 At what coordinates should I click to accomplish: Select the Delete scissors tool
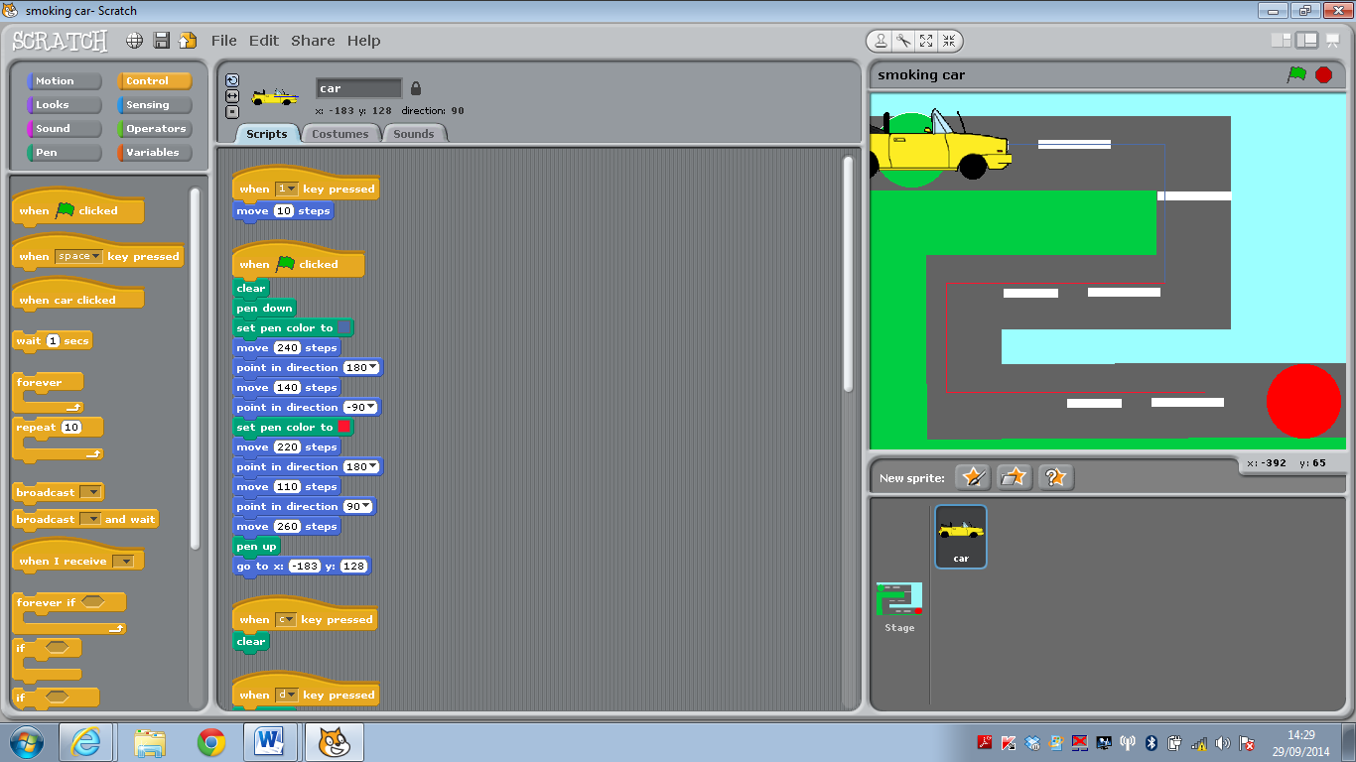tap(903, 41)
